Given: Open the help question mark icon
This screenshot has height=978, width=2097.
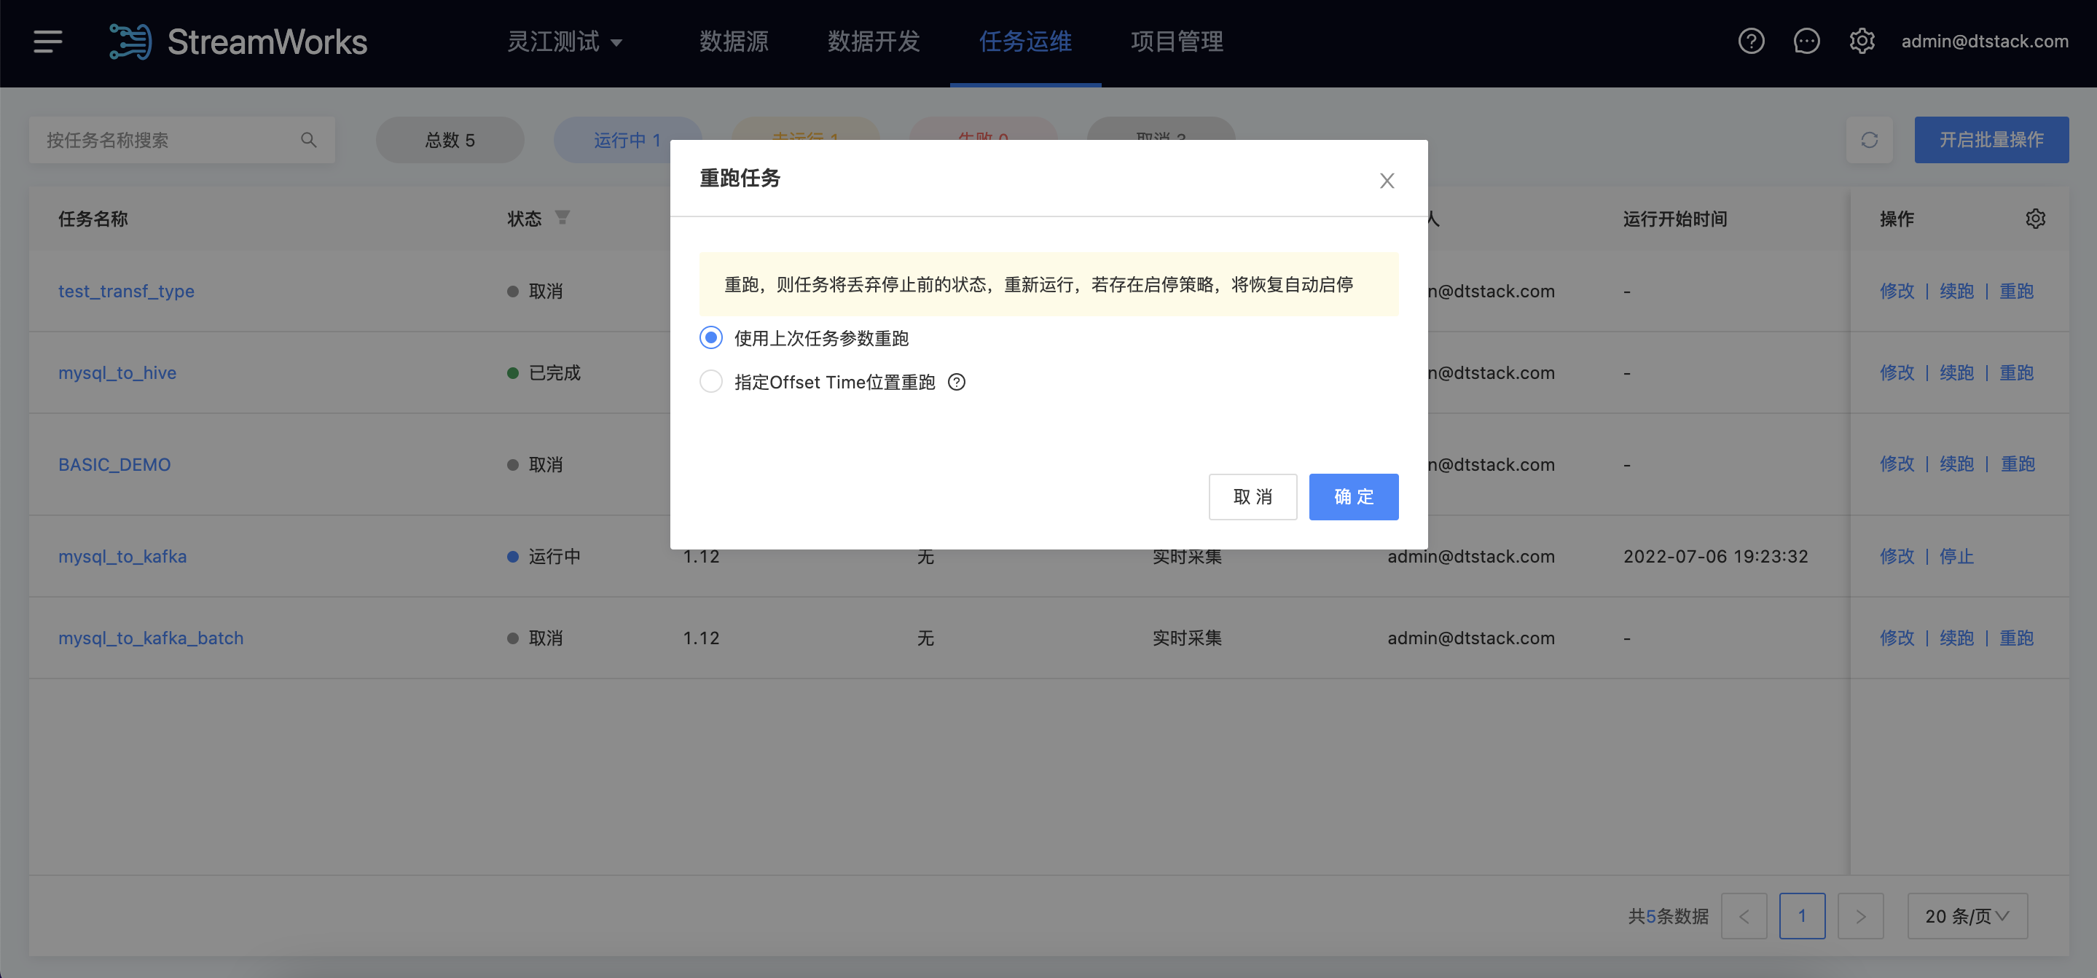Looking at the screenshot, I should click(1751, 41).
